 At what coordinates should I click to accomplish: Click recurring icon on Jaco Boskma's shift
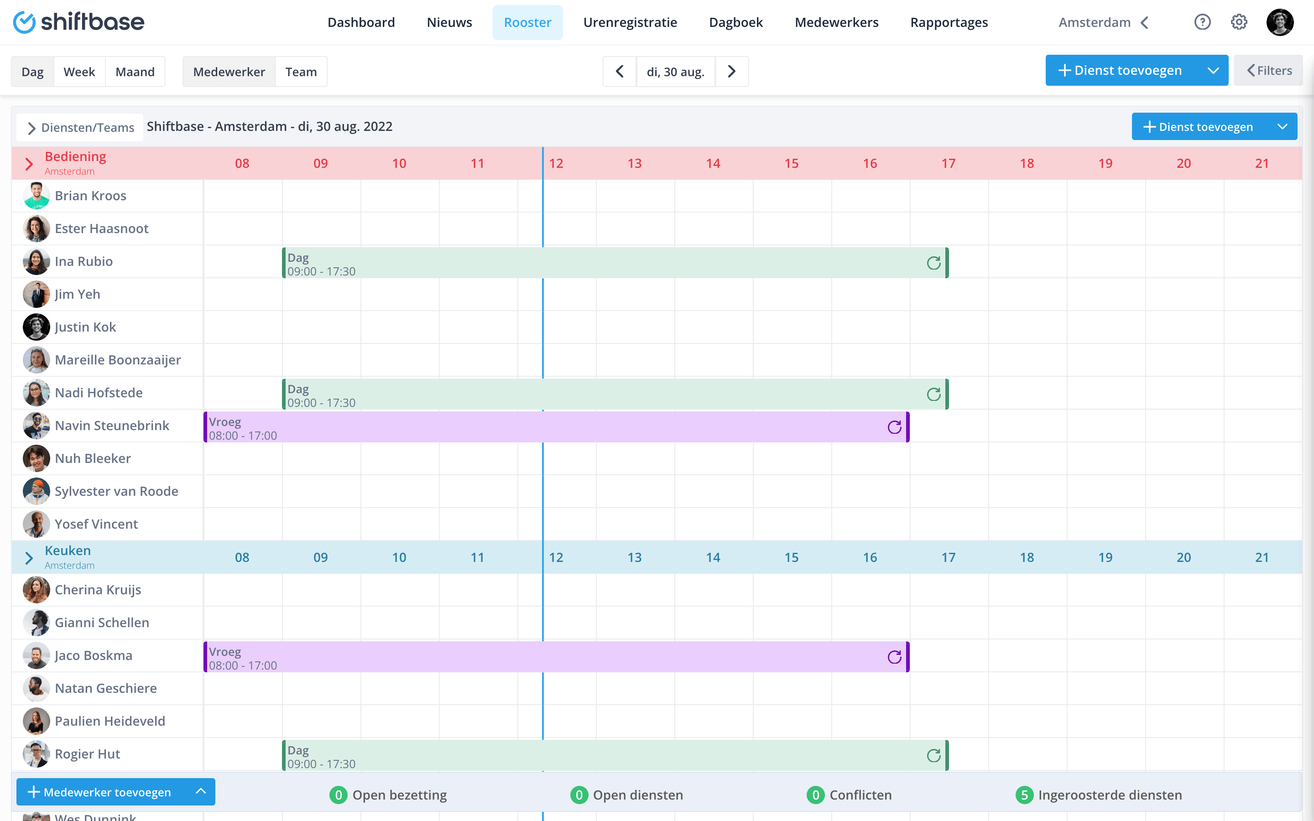[894, 657]
